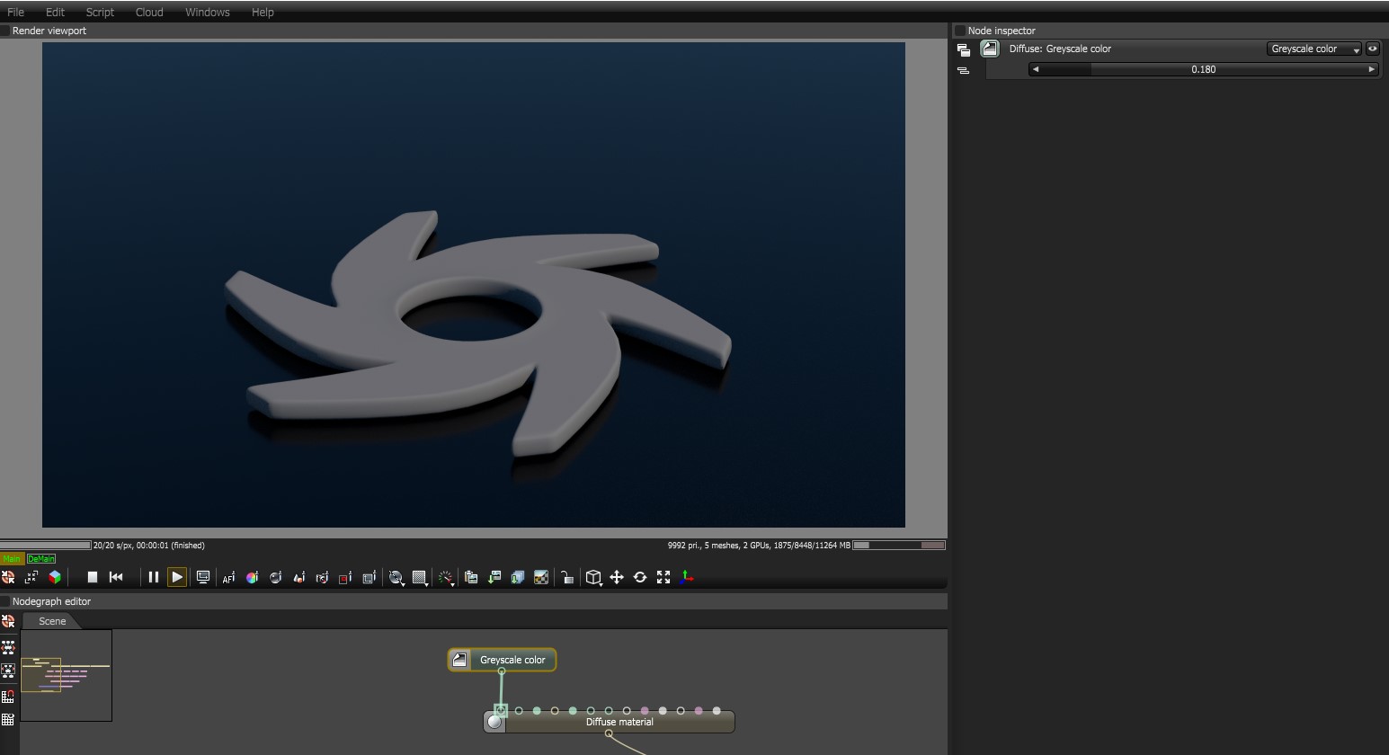Pause the render
Viewport: 1389px width, 755px height.
point(153,577)
